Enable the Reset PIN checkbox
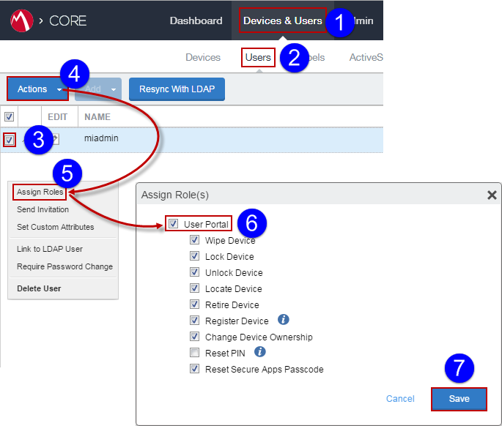The height and width of the screenshot is (426, 502). [194, 353]
